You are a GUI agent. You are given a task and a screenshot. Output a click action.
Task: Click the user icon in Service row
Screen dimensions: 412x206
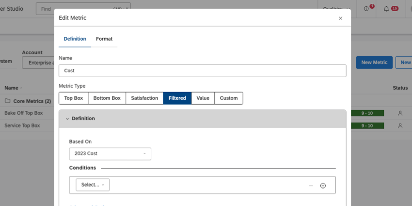point(400,126)
